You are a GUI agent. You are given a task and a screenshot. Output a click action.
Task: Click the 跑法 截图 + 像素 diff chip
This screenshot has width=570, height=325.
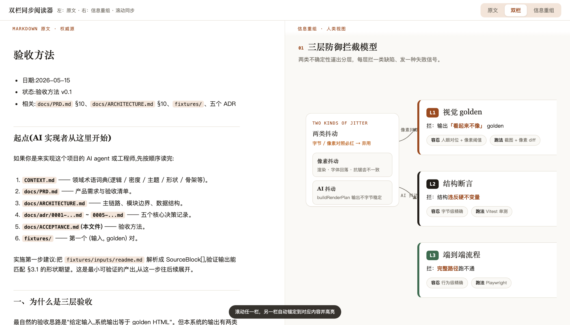515,140
